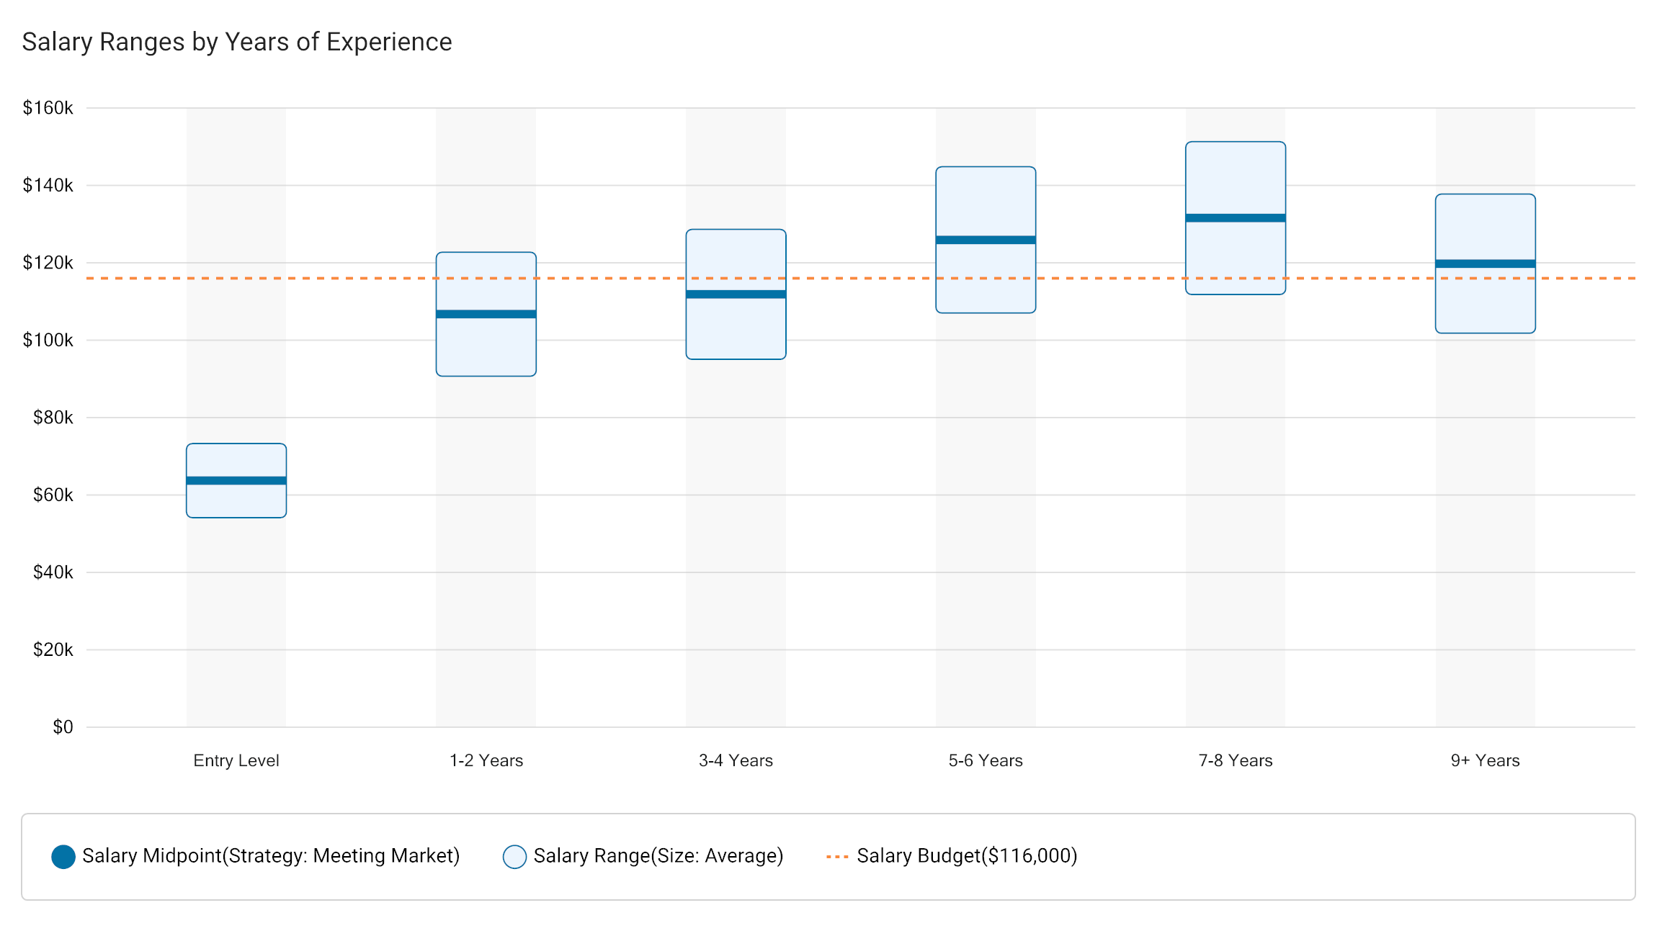Expand the 7-8 Years salary range box

[x=1235, y=180]
